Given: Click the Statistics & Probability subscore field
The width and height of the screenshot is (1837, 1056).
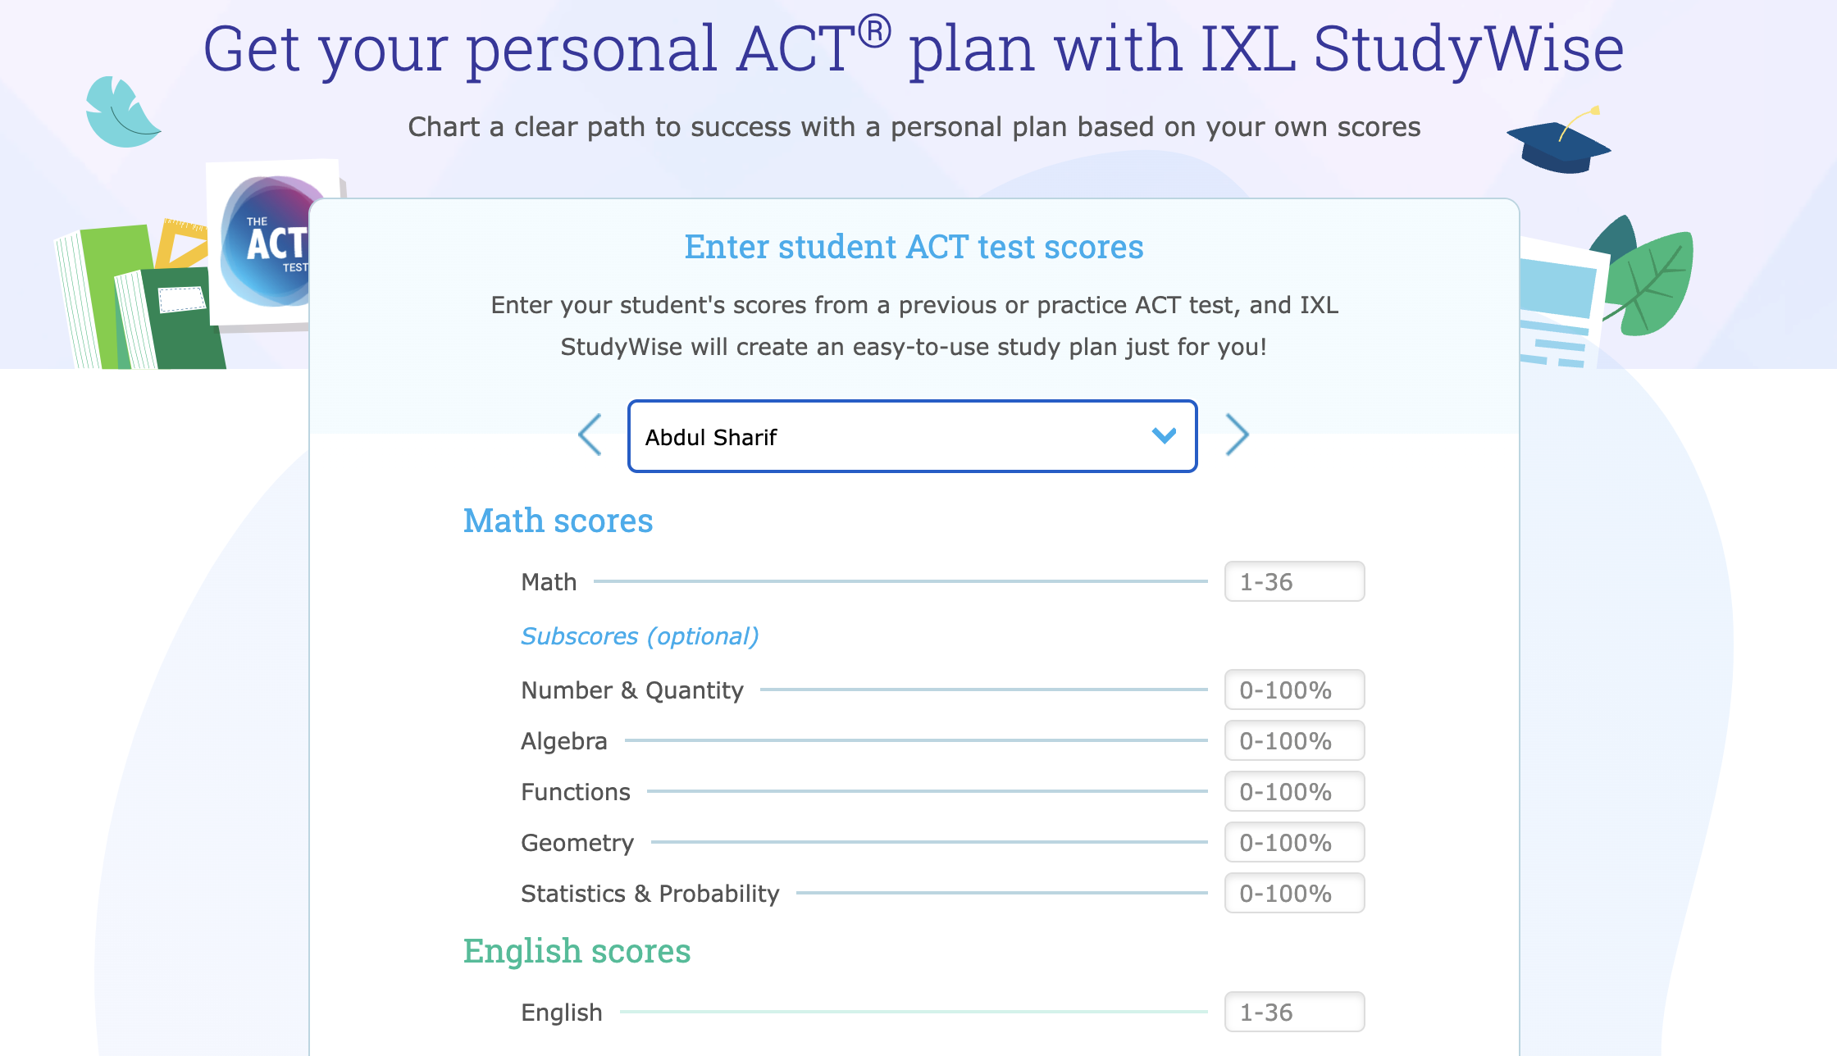Looking at the screenshot, I should tap(1294, 893).
